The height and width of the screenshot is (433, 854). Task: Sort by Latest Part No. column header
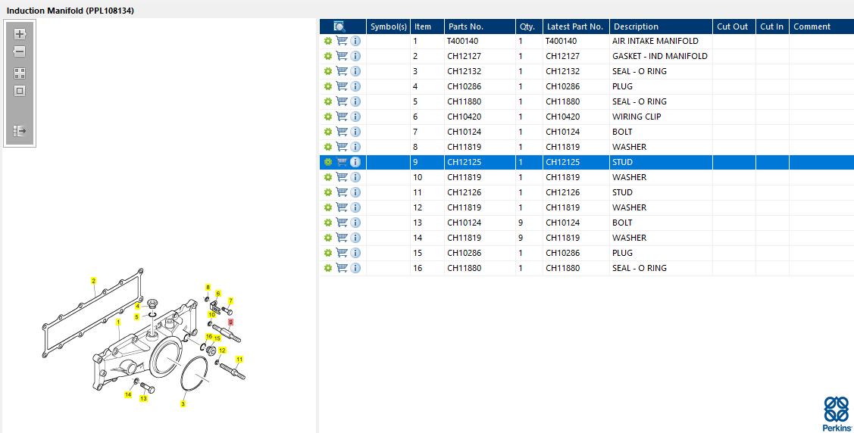(x=576, y=26)
